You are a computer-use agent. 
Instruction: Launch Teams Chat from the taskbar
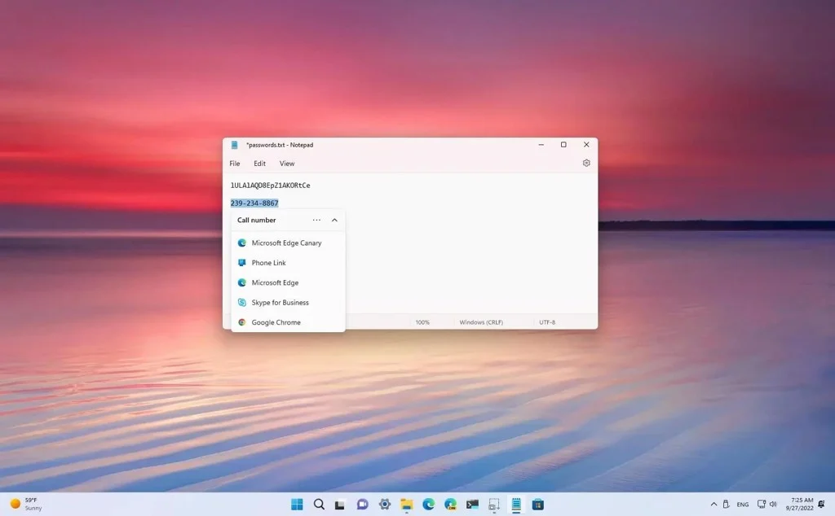(363, 505)
